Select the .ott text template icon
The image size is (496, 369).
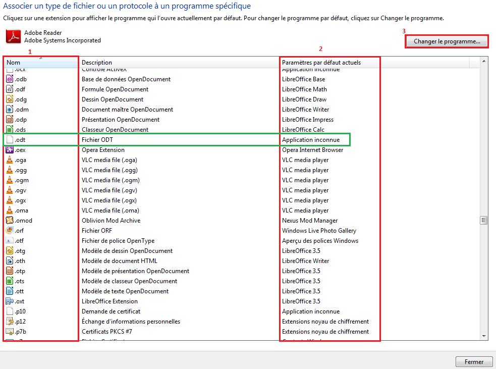[10, 291]
